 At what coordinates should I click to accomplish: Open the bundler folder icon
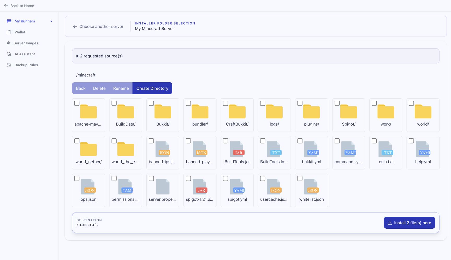click(200, 111)
